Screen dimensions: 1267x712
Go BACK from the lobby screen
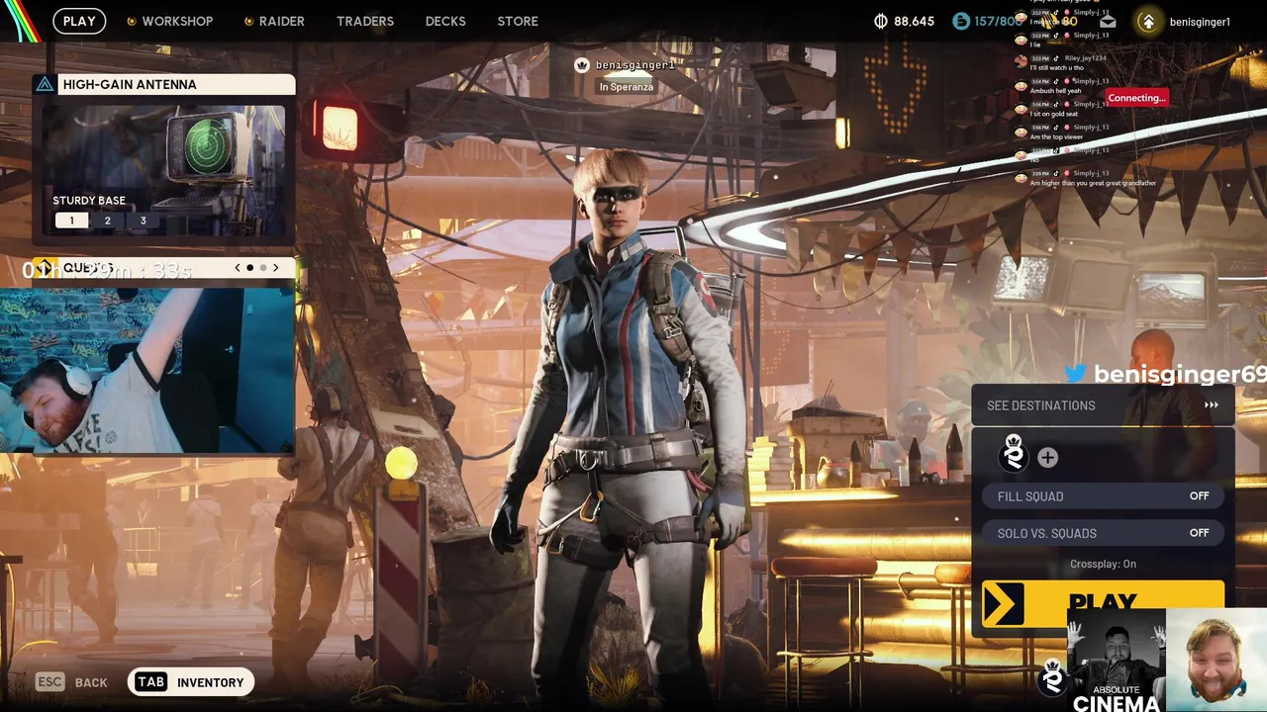(x=91, y=683)
